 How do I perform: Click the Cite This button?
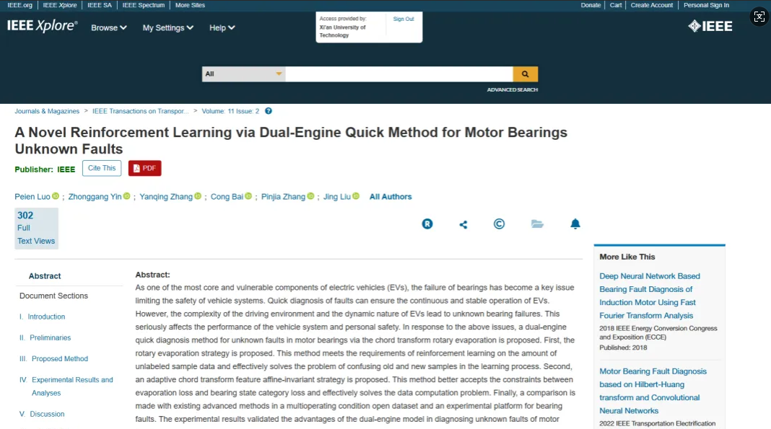(x=102, y=168)
